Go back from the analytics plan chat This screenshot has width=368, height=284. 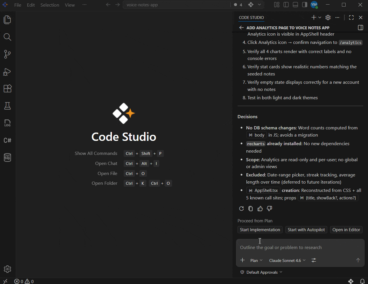(x=242, y=28)
